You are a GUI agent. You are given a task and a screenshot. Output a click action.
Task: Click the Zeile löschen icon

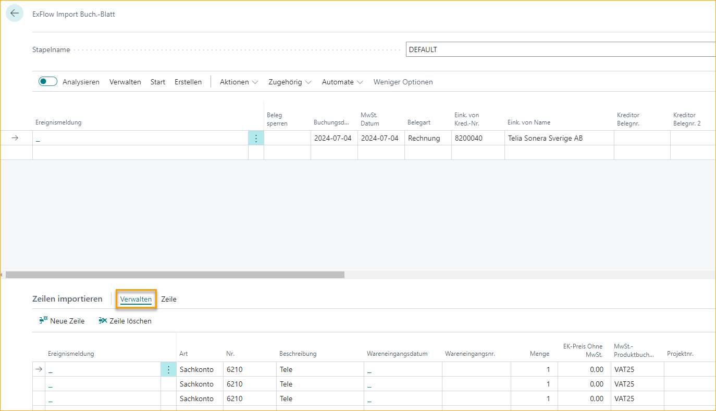click(103, 320)
